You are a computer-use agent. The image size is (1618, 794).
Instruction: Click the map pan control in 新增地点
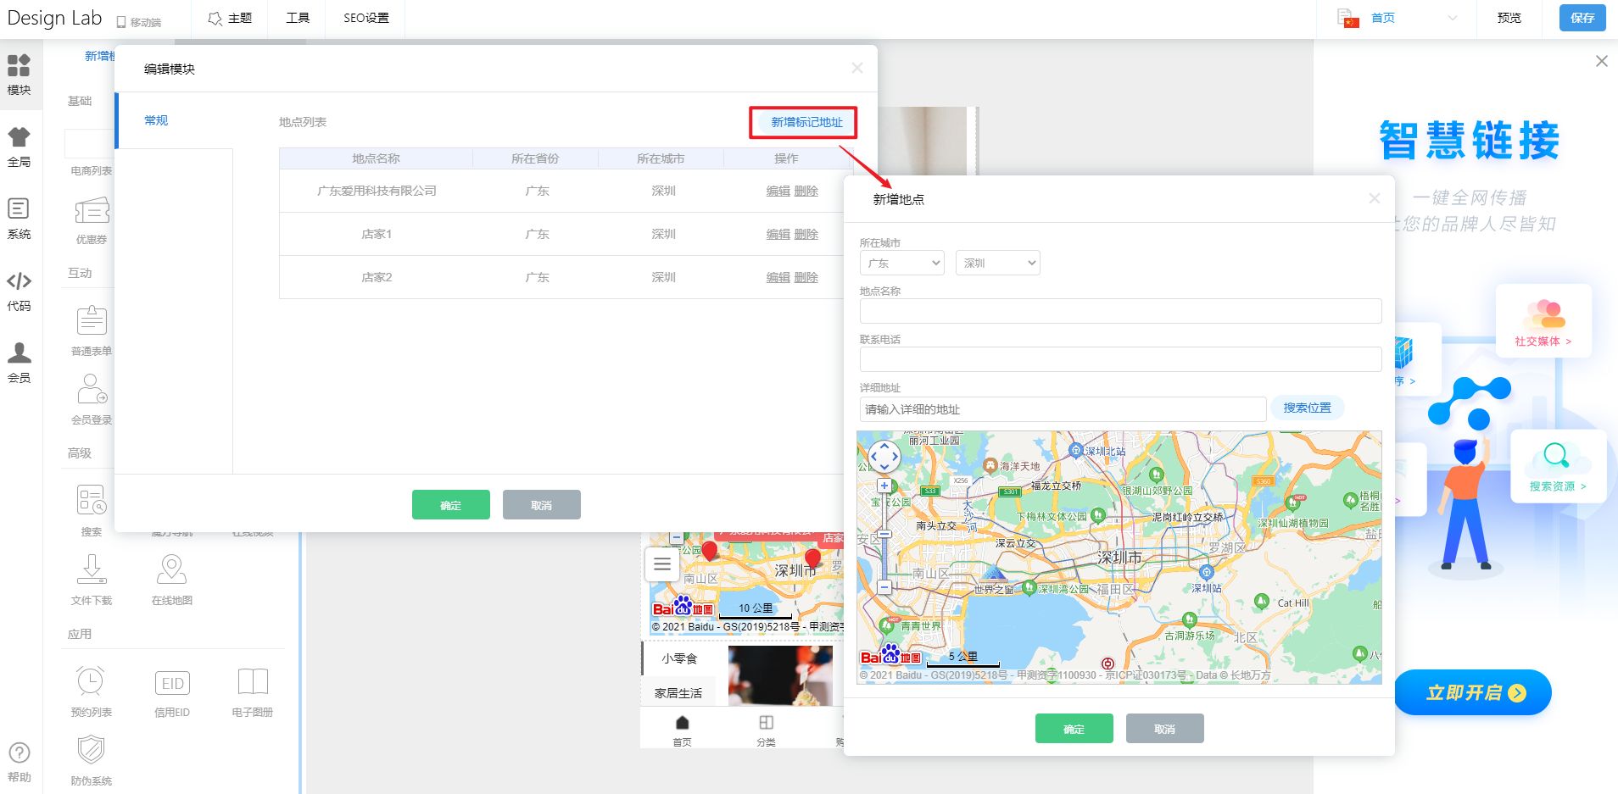tap(884, 456)
